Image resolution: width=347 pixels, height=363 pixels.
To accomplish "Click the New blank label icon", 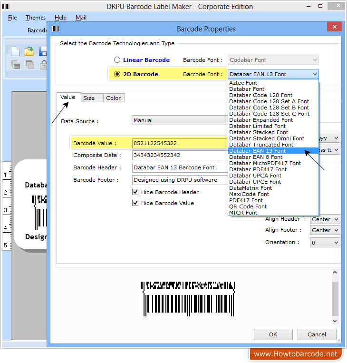I will coord(15,51).
